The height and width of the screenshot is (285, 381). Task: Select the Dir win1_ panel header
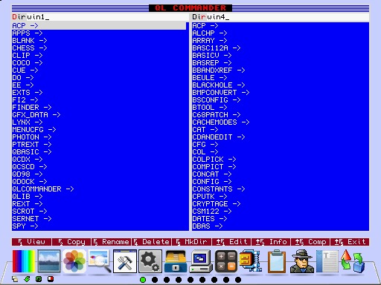click(100, 17)
